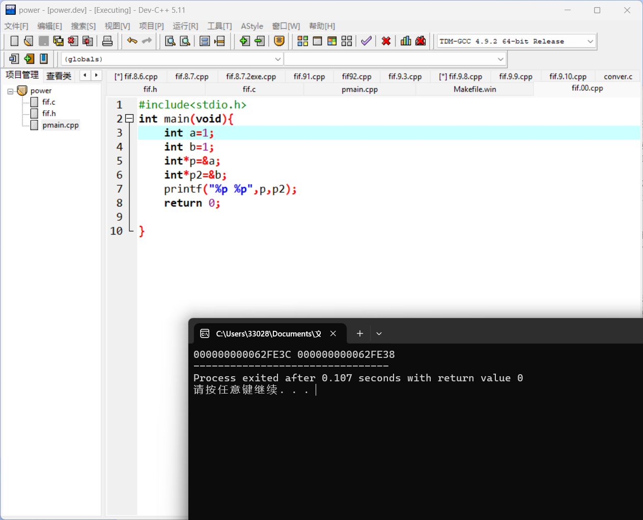This screenshot has width=643, height=520.
Task: Click the Find magnifier icon
Action: coord(170,41)
